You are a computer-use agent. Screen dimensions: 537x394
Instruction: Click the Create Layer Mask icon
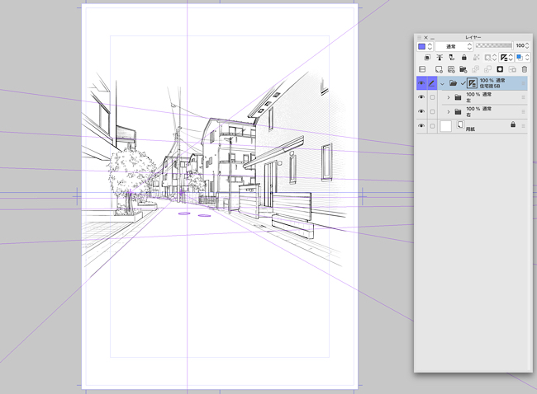pyautogui.click(x=500, y=69)
